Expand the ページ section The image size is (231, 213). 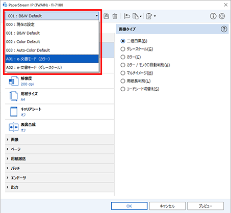coord(60,149)
